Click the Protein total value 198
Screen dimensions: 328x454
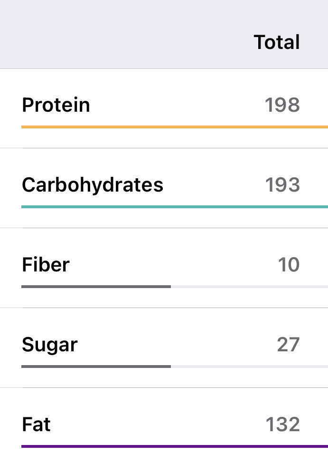282,105
